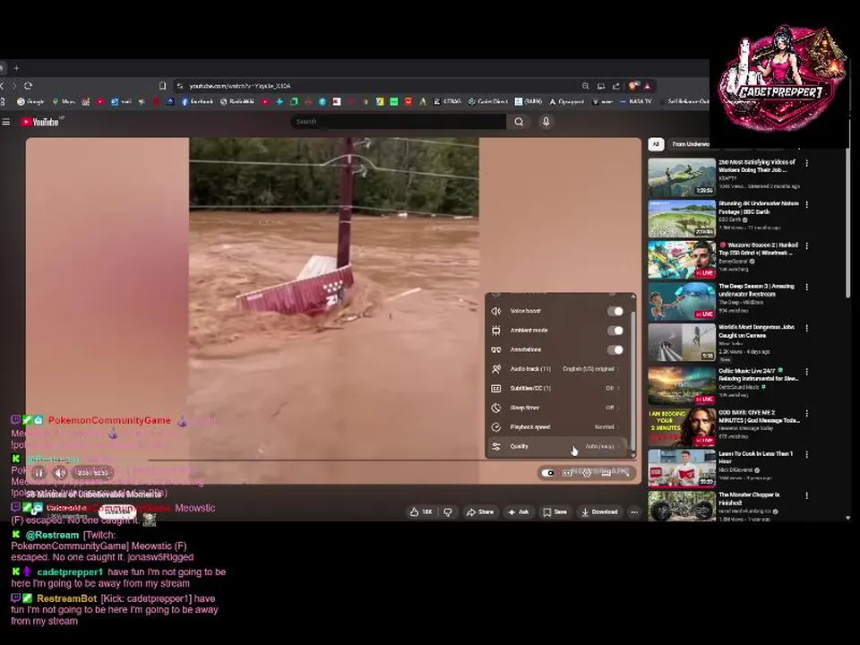Start voice search with the microphone

coord(546,122)
